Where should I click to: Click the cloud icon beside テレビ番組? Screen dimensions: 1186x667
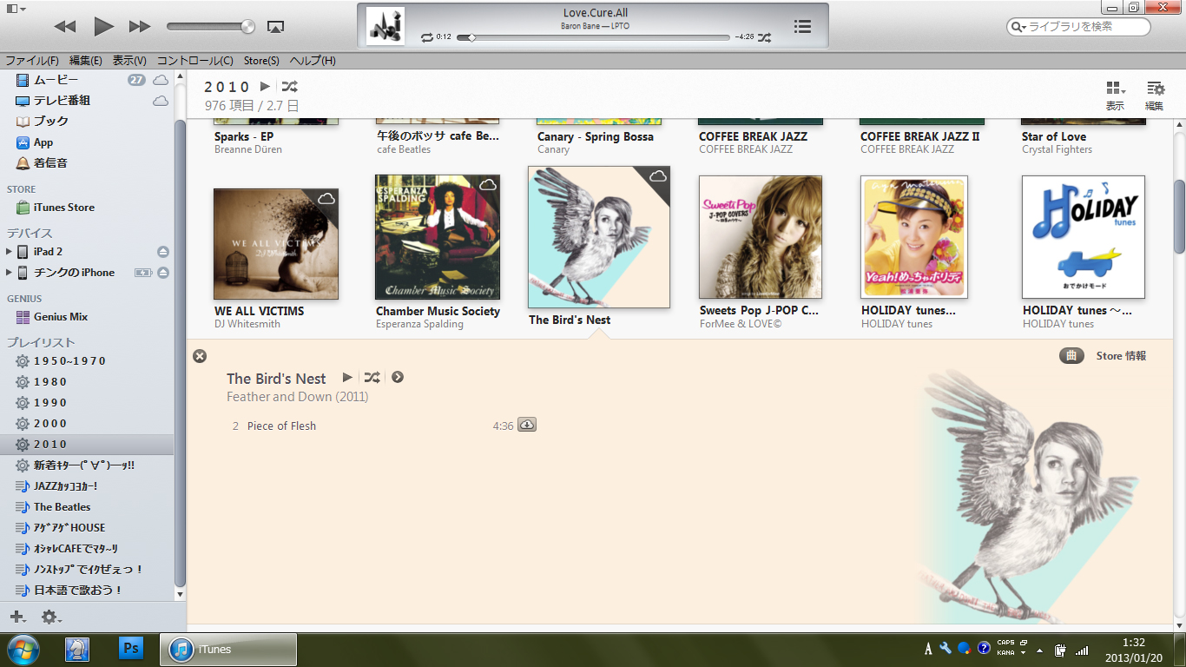[161, 101]
